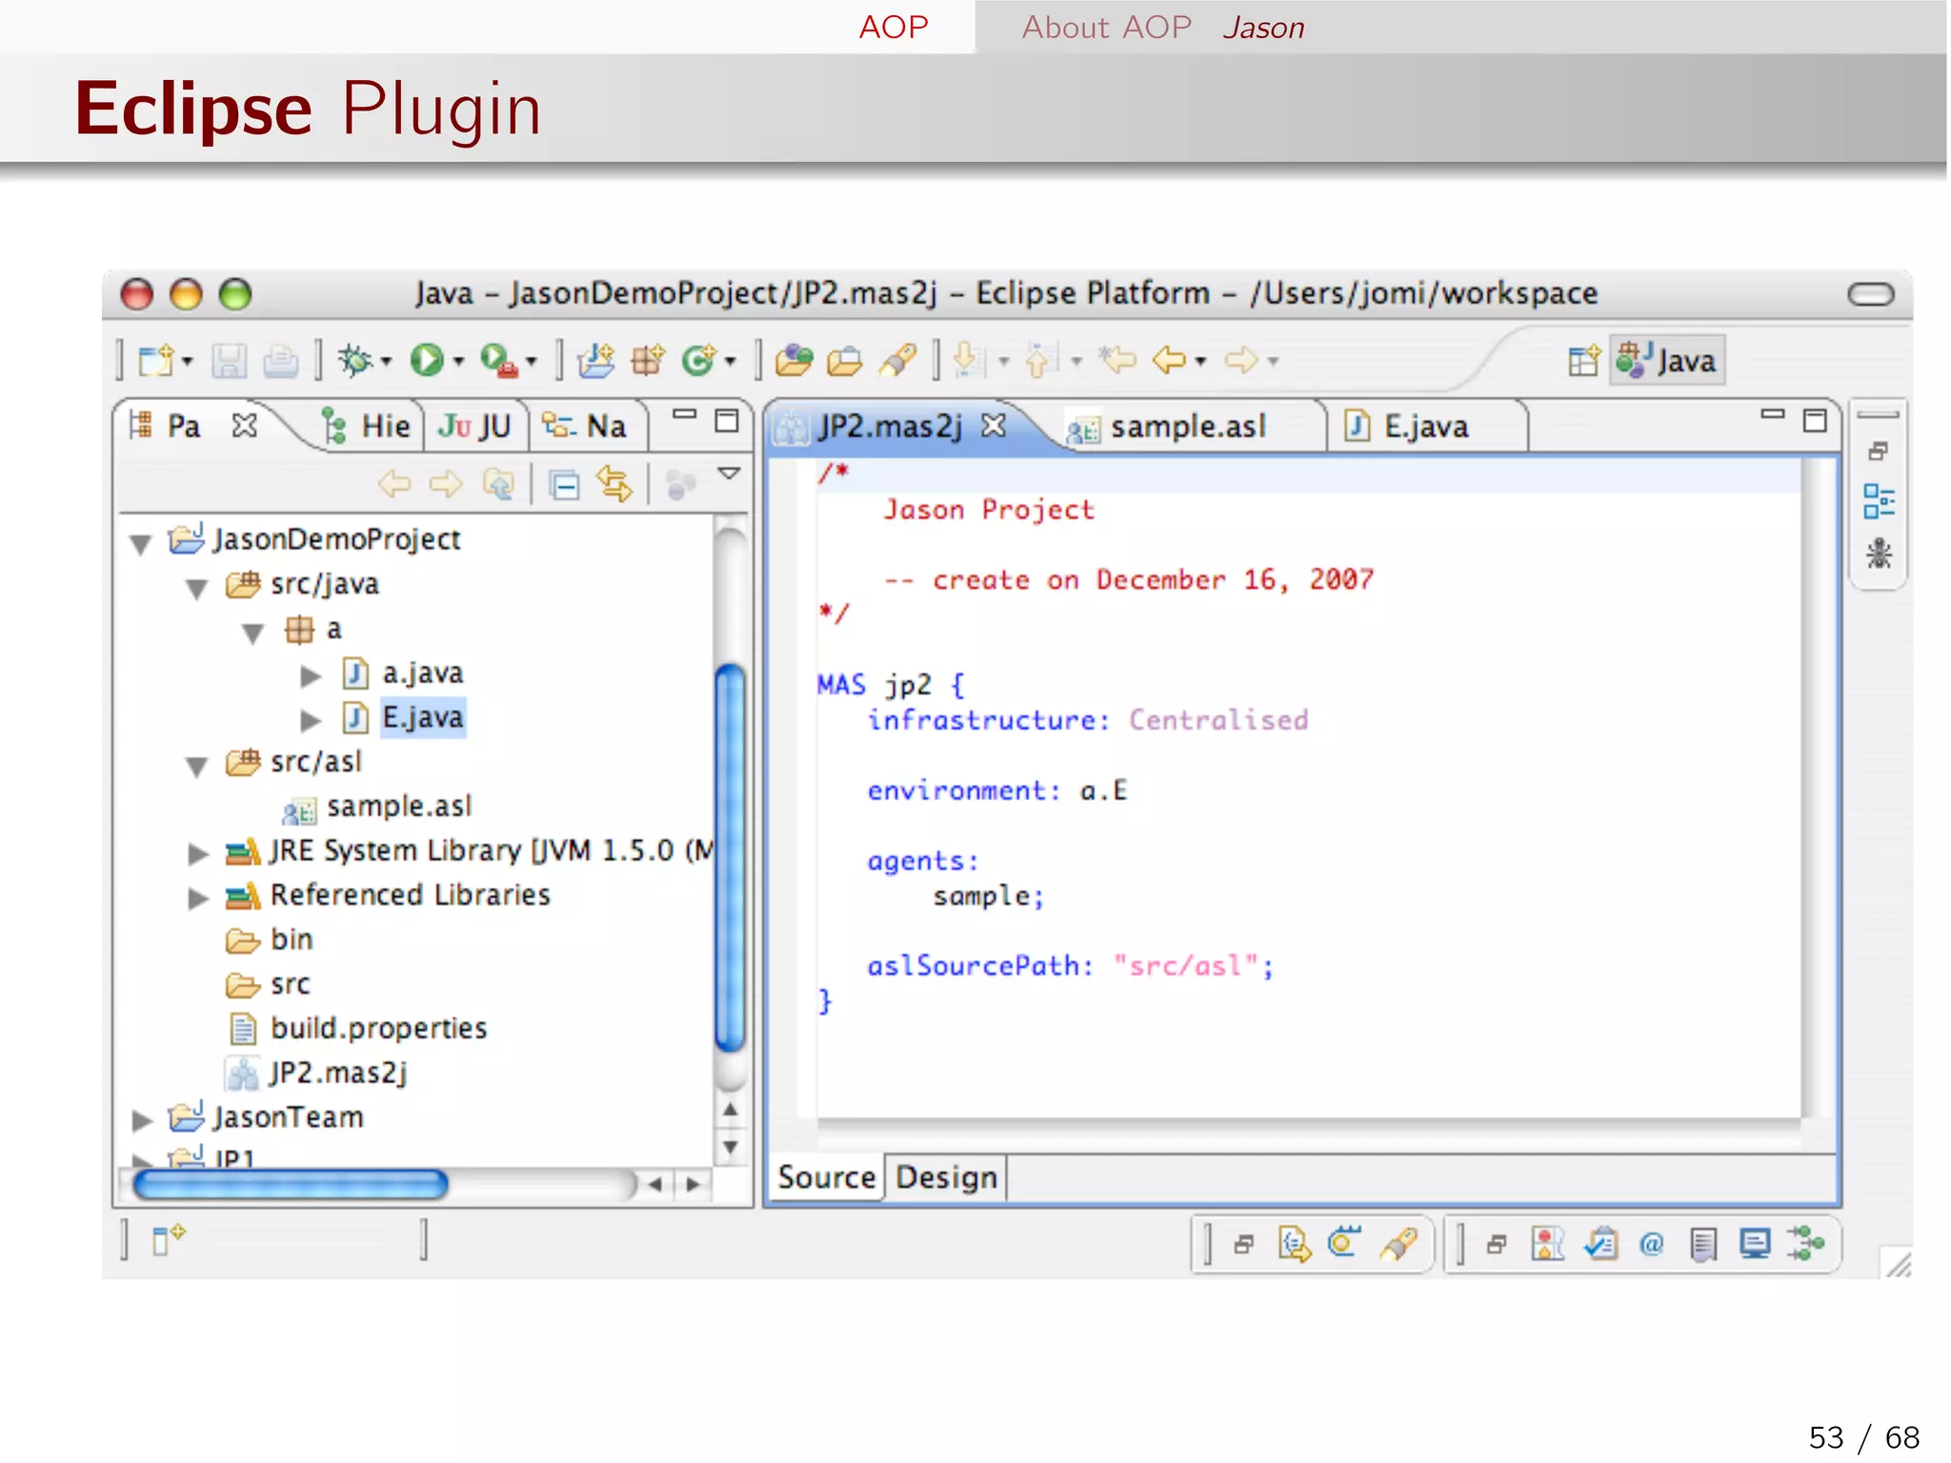Click the New Java Class icon

click(698, 360)
